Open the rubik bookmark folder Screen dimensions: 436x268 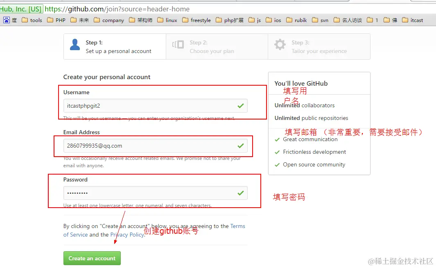(296, 20)
